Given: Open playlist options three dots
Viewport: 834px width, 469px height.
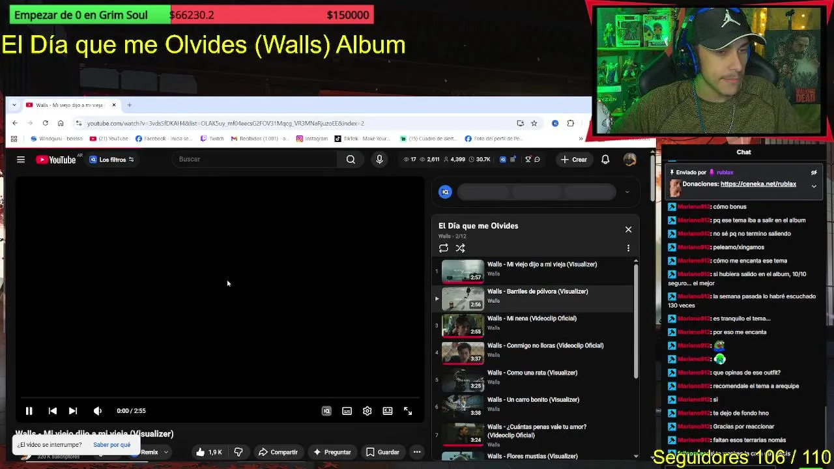Looking at the screenshot, I should tap(628, 248).
